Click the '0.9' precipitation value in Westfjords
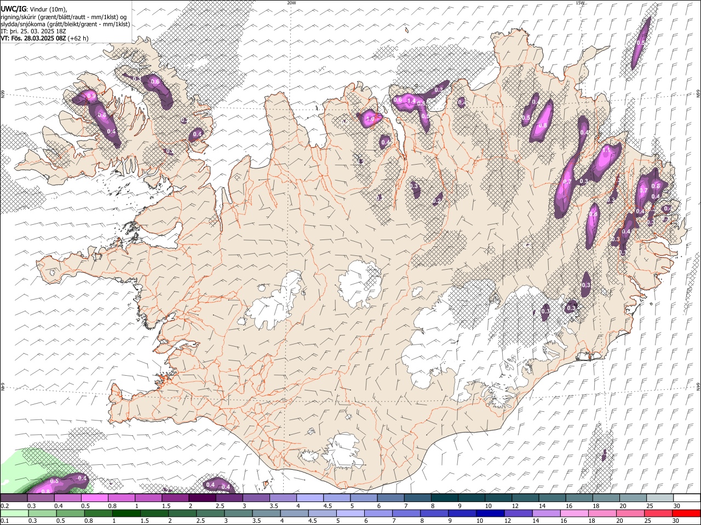This screenshot has width=701, height=525. pyautogui.click(x=91, y=96)
